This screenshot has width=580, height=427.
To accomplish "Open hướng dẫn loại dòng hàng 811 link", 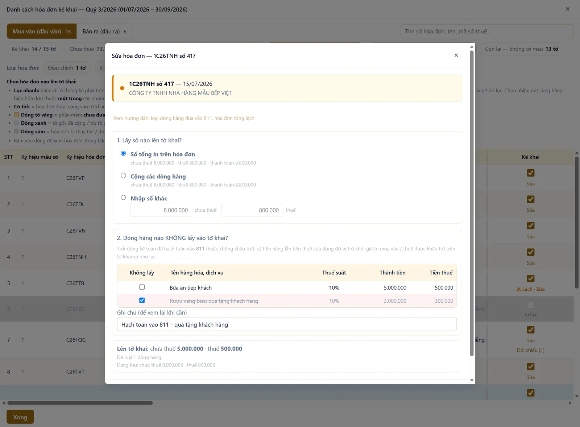I will [184, 118].
